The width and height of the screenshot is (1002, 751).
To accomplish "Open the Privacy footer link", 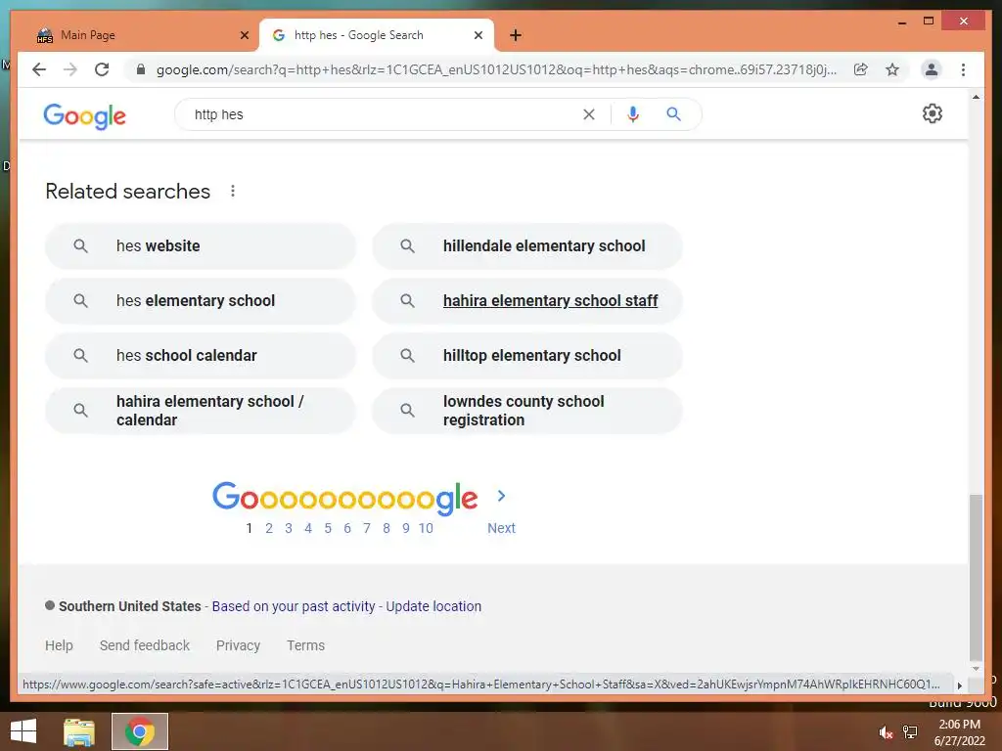I will point(238,645).
